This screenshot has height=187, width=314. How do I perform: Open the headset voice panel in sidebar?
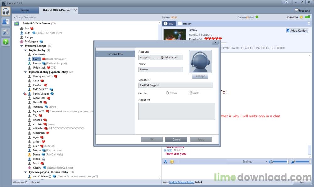coord(6,12)
